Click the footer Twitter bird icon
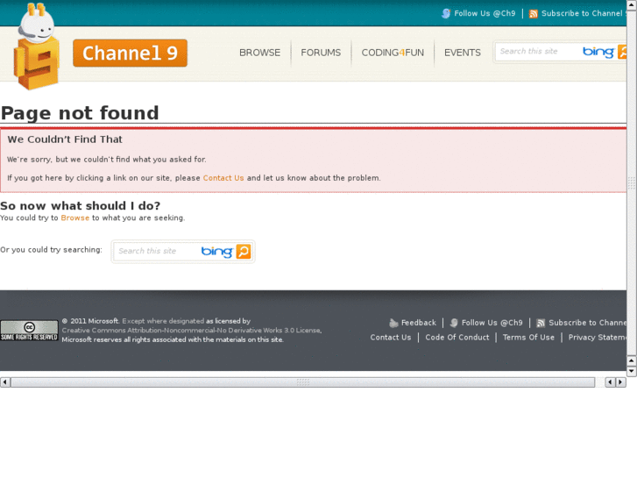The image size is (637, 478). (454, 323)
